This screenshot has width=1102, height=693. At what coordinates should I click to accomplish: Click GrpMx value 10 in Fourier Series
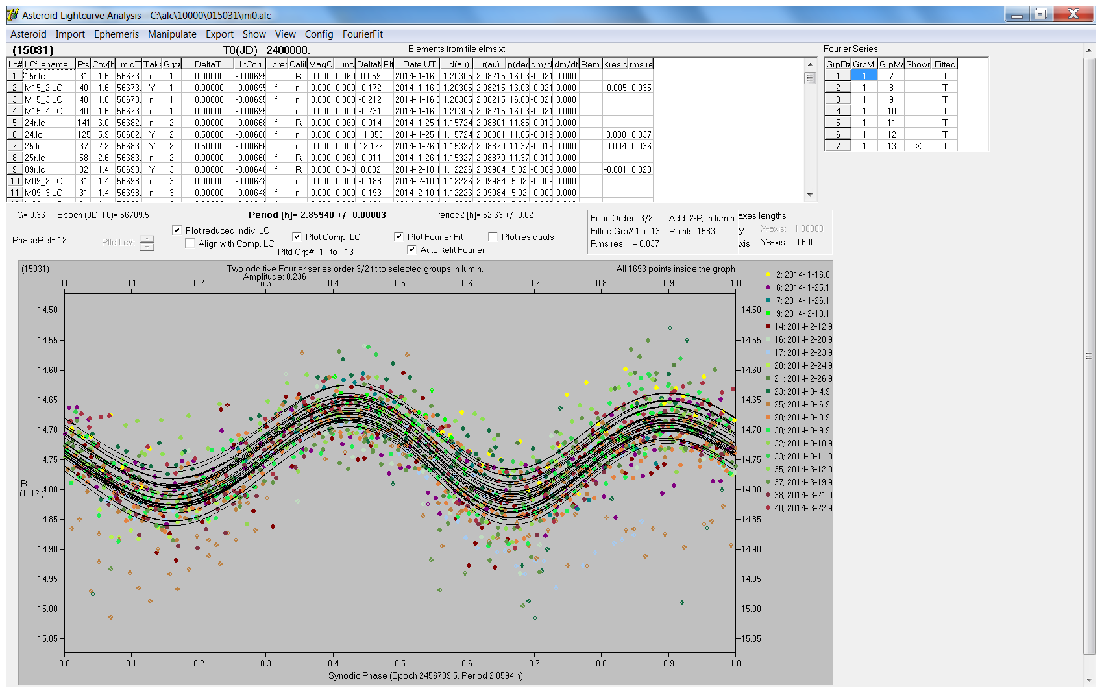click(x=891, y=111)
